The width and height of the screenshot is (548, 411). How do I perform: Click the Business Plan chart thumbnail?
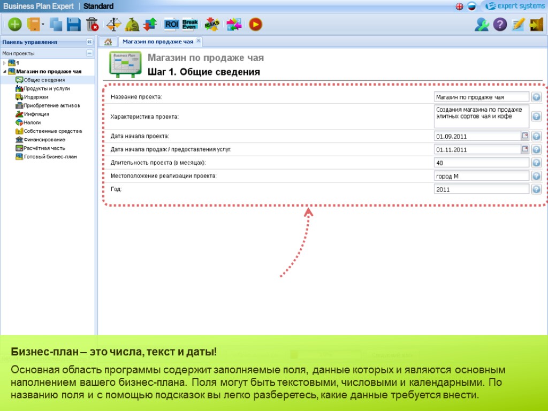tap(125, 64)
